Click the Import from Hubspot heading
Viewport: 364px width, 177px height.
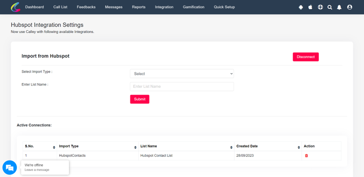[x=46, y=56]
